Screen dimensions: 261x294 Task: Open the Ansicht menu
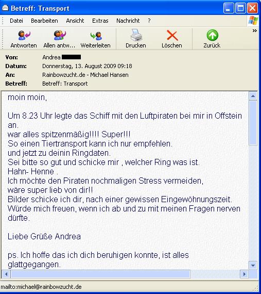click(75, 21)
